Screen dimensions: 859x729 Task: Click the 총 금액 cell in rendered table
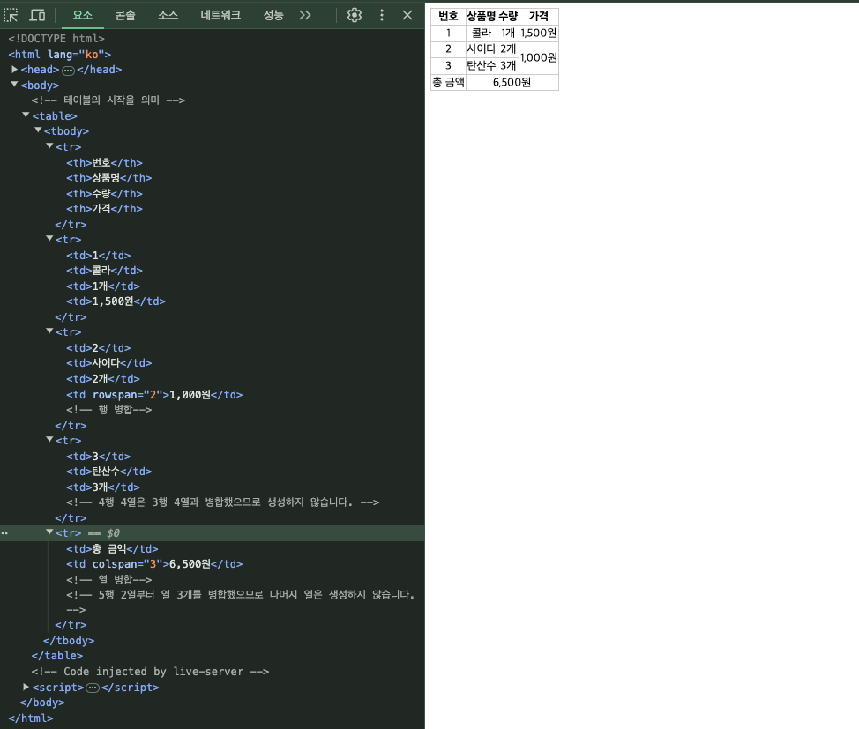pyautogui.click(x=448, y=82)
